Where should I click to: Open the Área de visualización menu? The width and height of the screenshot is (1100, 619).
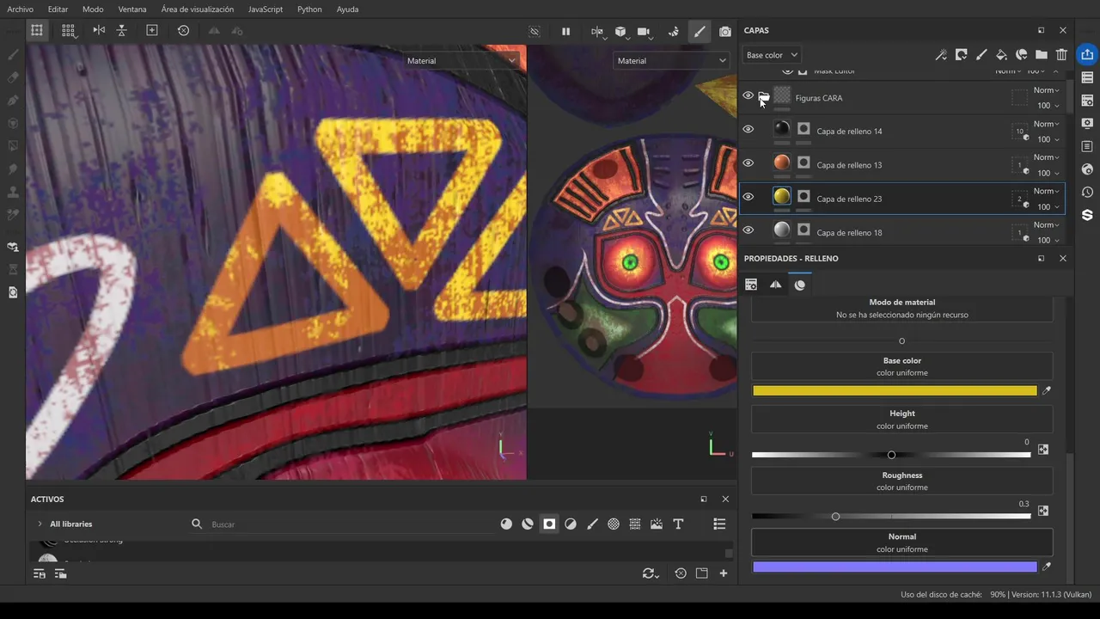(x=198, y=9)
